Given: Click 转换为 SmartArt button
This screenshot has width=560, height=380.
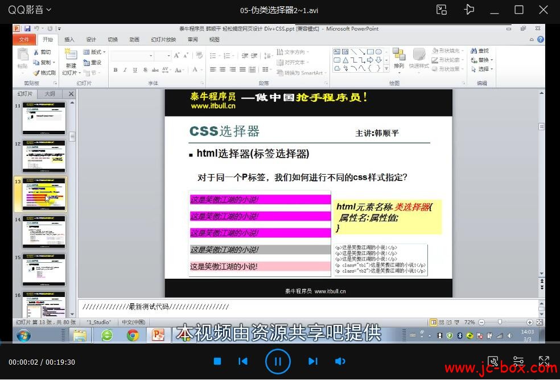Looking at the screenshot, I should (x=302, y=73).
